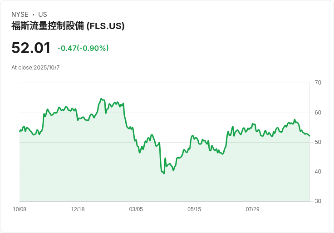
Task: Click the 60 y-axis label
Action: click(318, 113)
